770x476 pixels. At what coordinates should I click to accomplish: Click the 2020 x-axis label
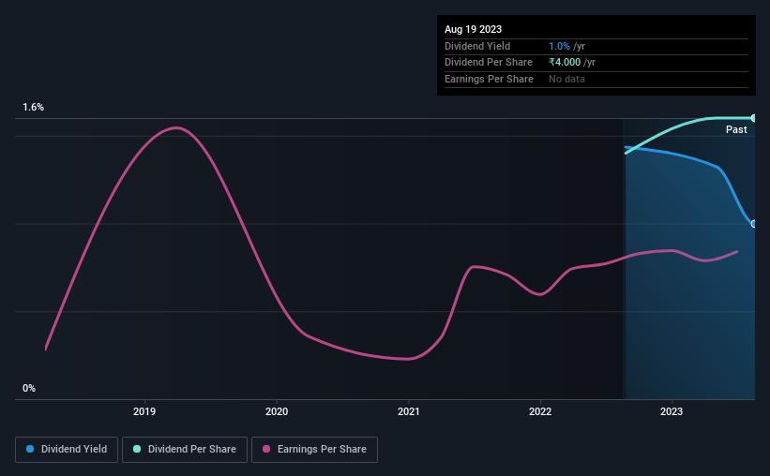277,411
